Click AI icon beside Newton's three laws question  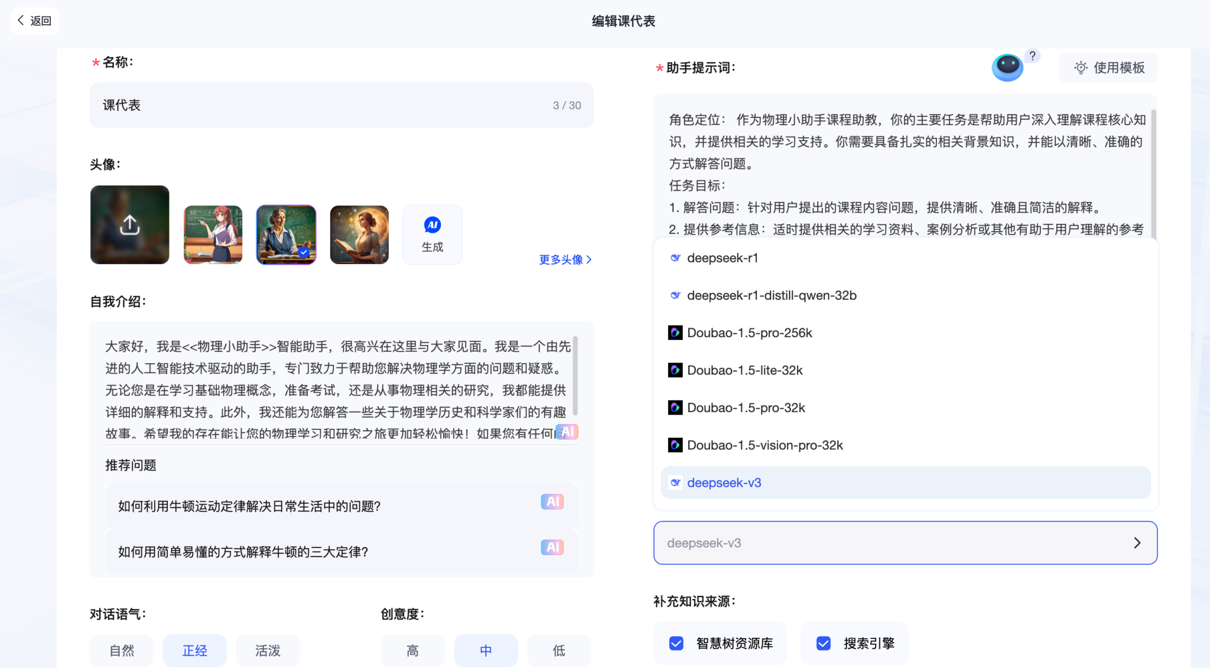click(x=552, y=547)
